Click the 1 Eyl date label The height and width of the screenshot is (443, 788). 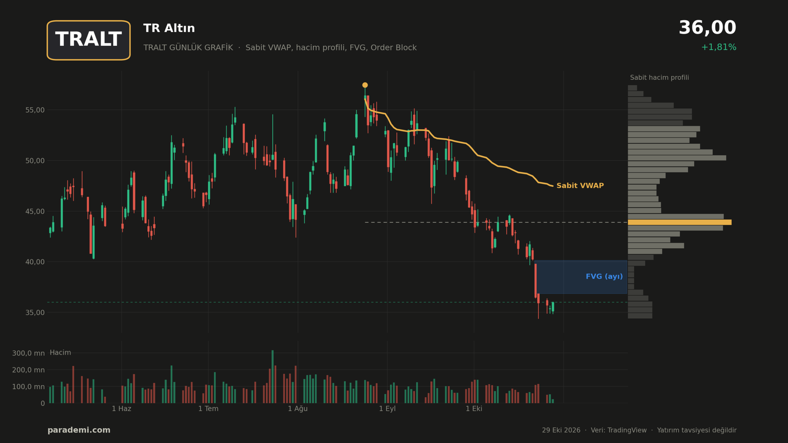387,409
